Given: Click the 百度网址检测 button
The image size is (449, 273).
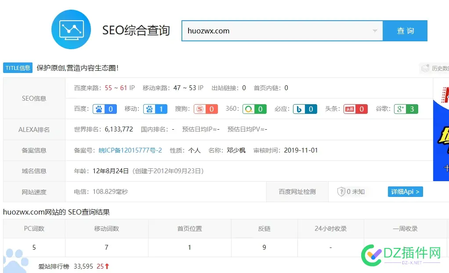Looking at the screenshot, I should pos(297,192).
